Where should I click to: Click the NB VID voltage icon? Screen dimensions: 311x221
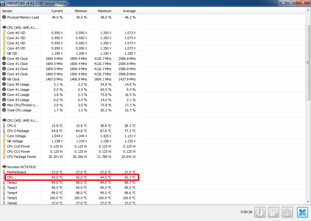point(4,53)
